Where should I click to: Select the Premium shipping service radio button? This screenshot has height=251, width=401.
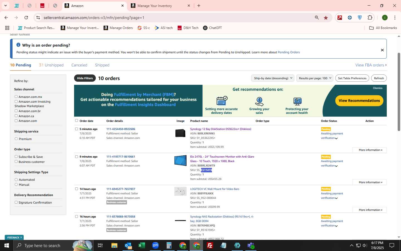pyautogui.click(x=16, y=139)
